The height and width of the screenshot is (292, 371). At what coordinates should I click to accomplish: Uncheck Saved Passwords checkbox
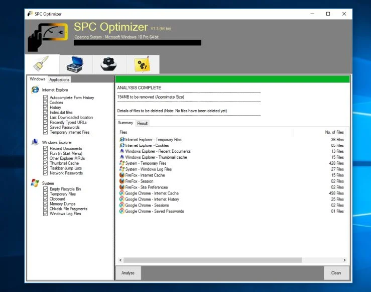coord(45,127)
